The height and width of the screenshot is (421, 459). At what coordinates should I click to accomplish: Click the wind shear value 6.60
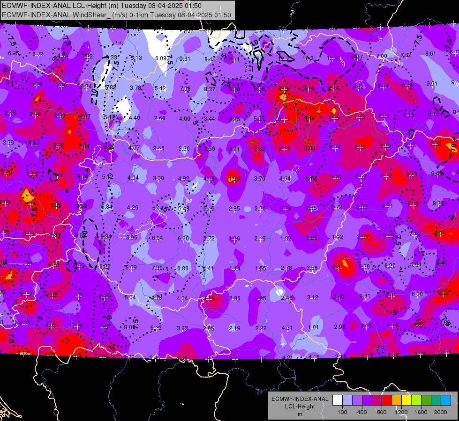point(183,239)
